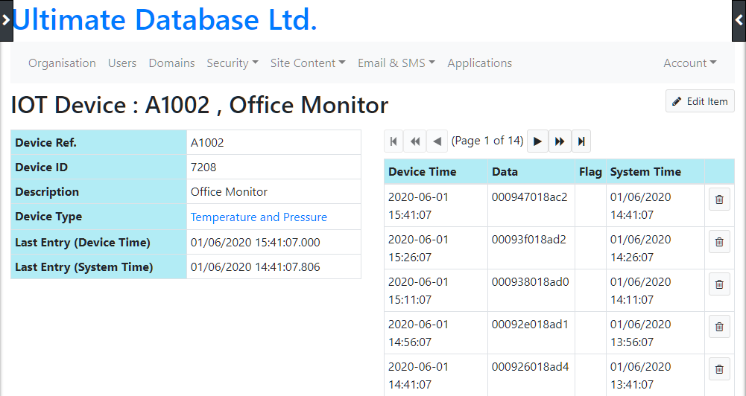The image size is (746, 396).
Task: Go to next page of entries
Action: [537, 141]
